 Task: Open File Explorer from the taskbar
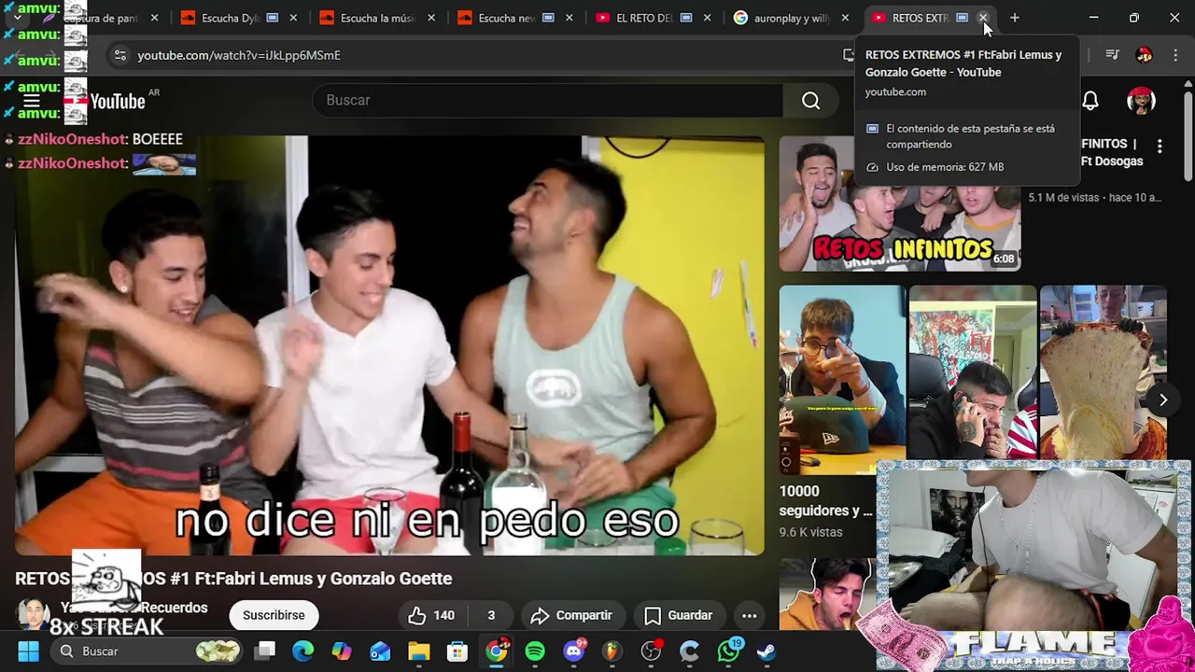[418, 651]
